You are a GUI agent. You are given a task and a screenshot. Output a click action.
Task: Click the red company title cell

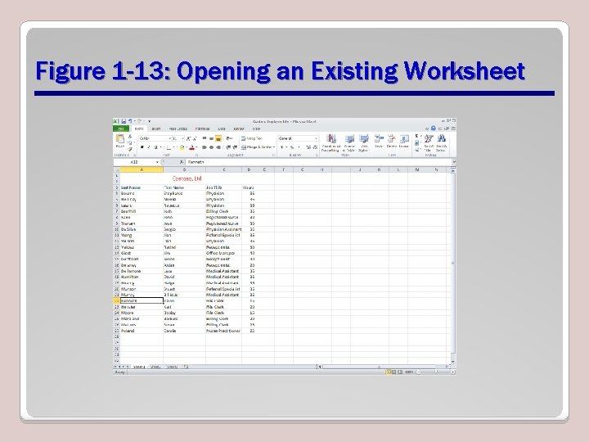click(187, 178)
